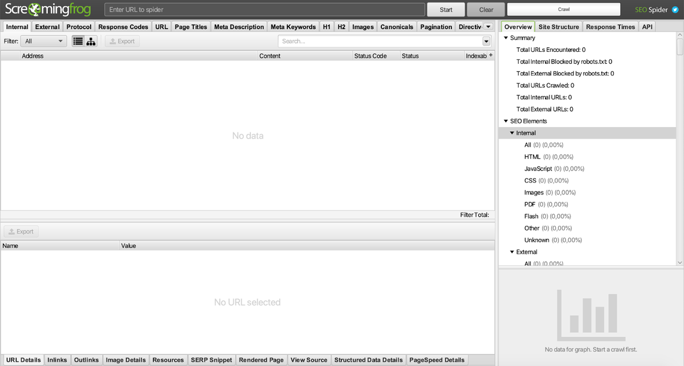Open the Filter All dropdown
The image size is (684, 366).
pyautogui.click(x=44, y=42)
